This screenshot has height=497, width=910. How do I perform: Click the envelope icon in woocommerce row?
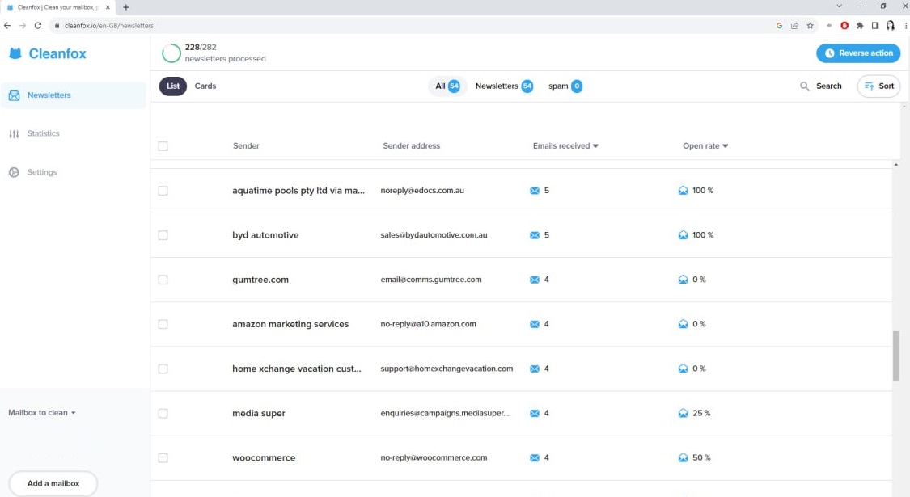(x=535, y=458)
